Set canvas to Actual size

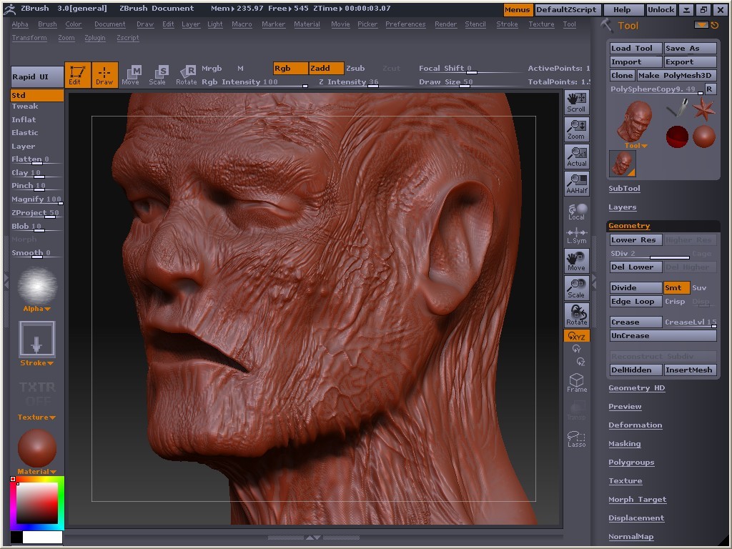click(577, 157)
